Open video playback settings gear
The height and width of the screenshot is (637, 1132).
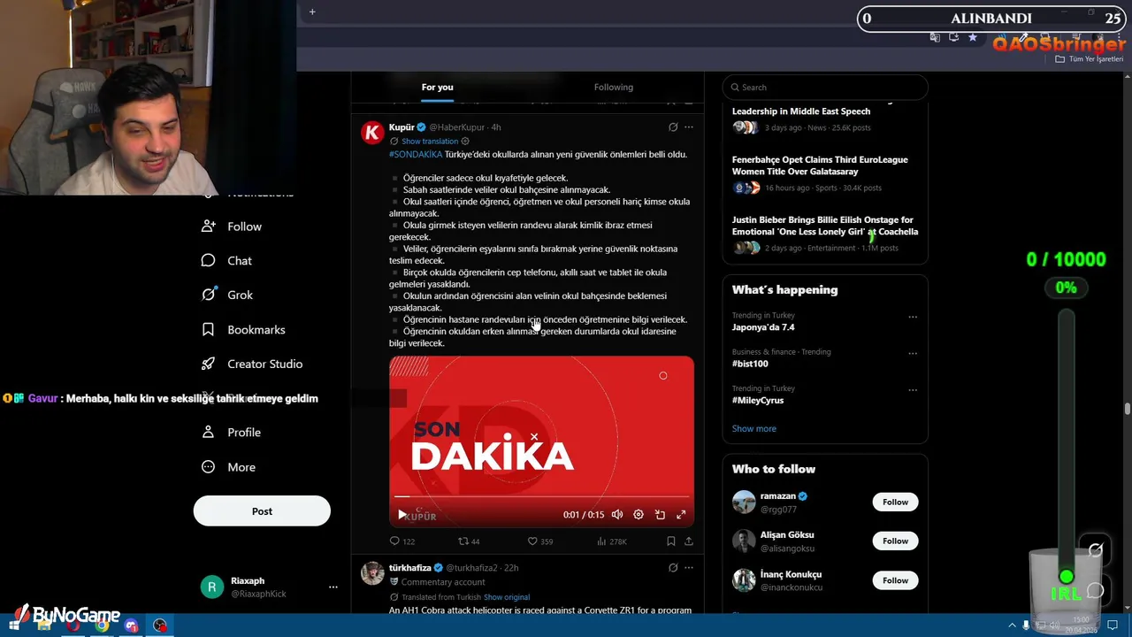pos(639,514)
